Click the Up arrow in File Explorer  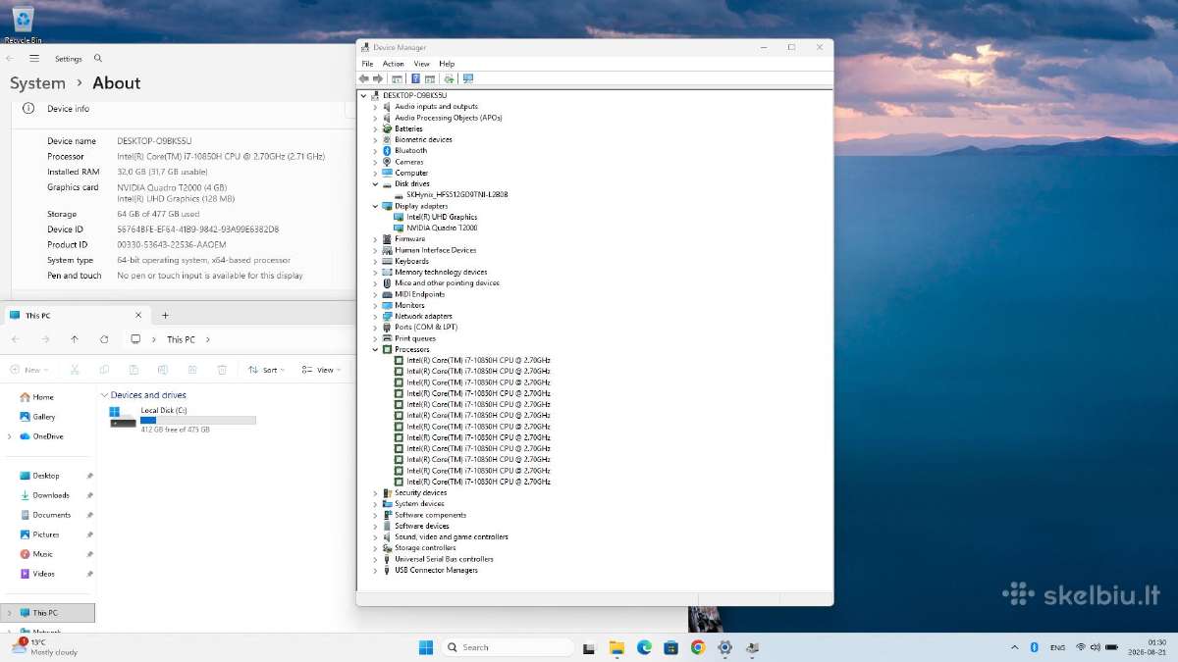point(75,339)
